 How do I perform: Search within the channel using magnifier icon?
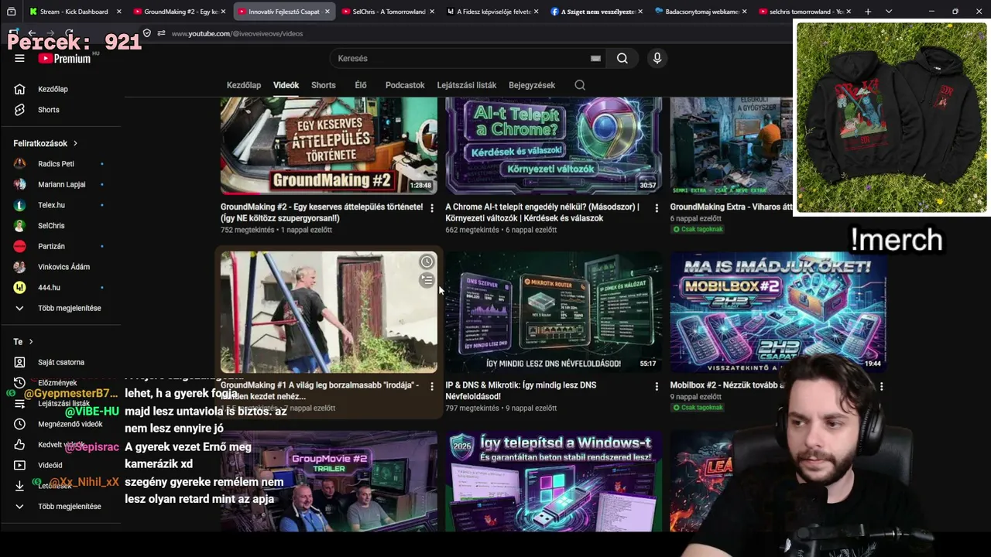[580, 85]
